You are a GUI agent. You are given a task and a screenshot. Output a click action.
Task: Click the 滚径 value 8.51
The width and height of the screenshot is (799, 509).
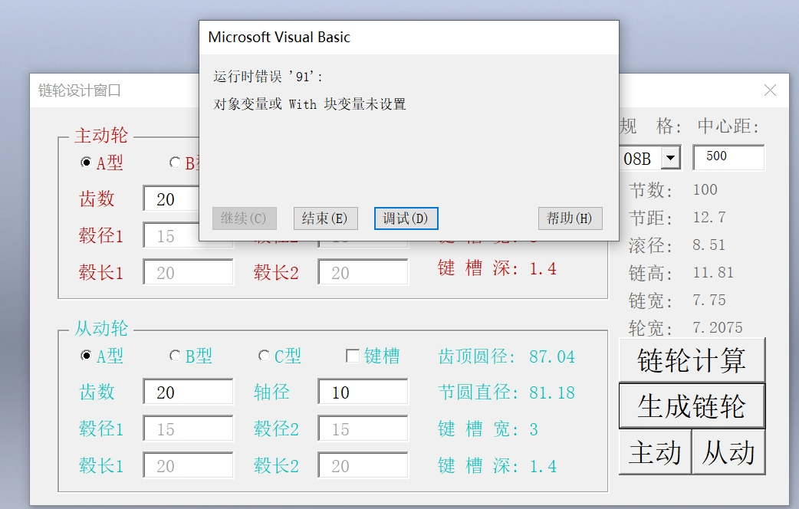pos(709,245)
